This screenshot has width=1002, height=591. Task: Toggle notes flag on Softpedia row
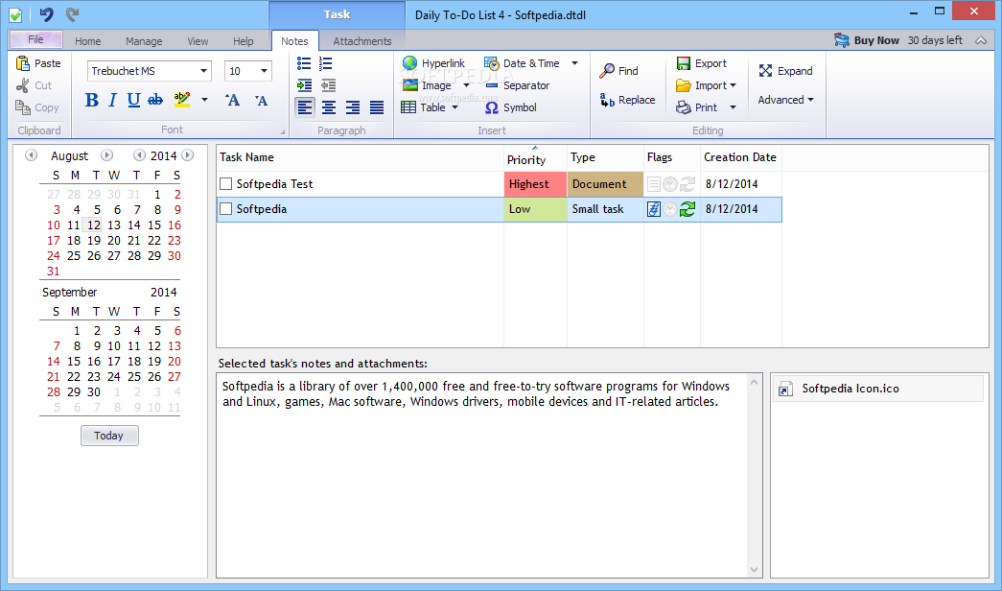[653, 209]
